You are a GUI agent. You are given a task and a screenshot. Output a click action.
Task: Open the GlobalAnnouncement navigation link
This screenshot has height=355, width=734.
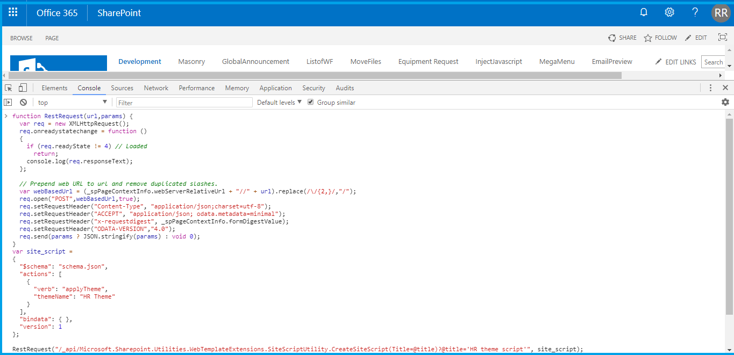[255, 62]
